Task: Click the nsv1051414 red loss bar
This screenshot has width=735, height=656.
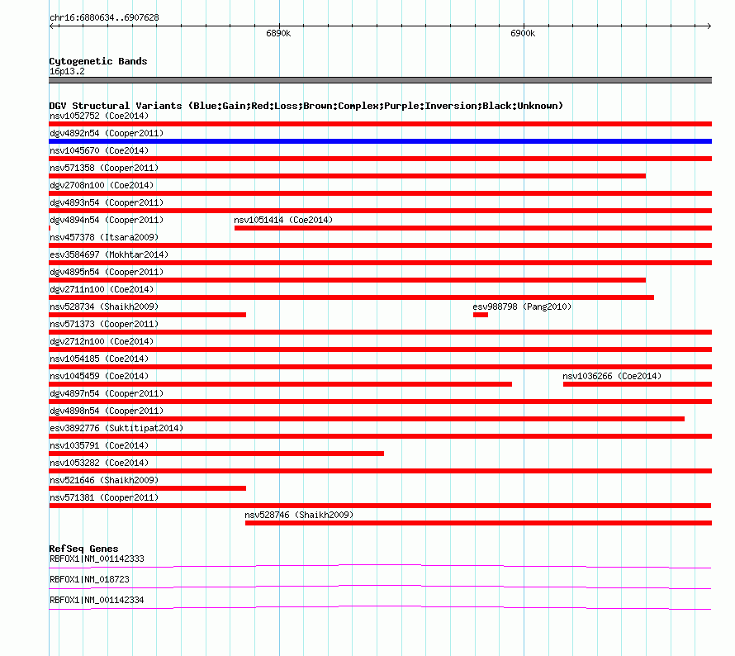Action: [473, 228]
